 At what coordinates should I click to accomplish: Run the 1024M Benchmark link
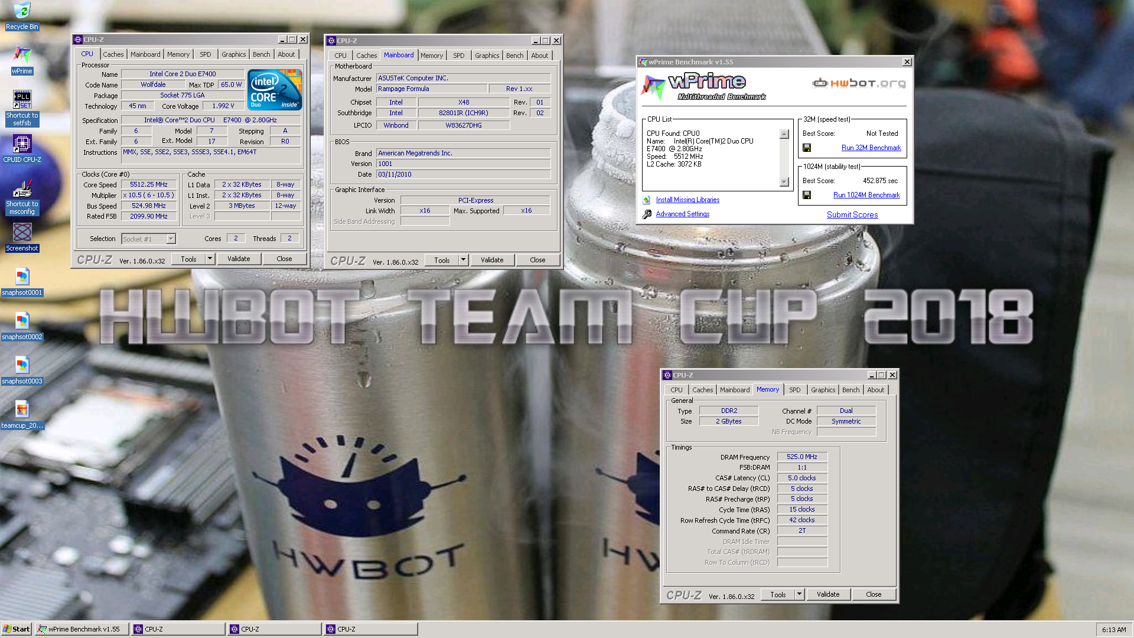866,195
